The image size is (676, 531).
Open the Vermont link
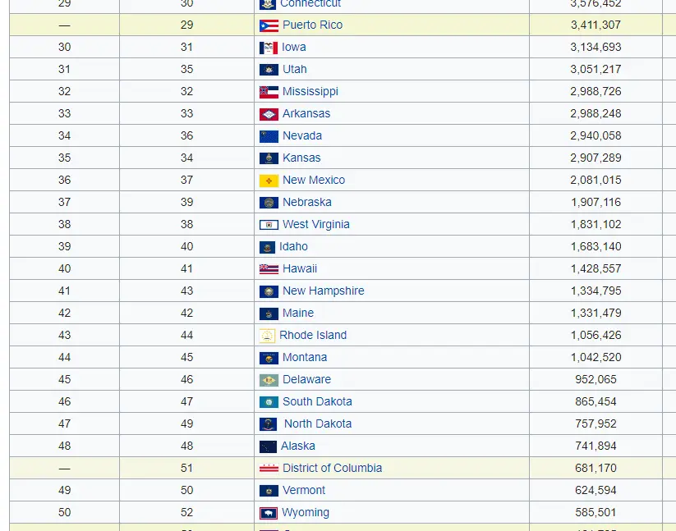pyautogui.click(x=304, y=490)
